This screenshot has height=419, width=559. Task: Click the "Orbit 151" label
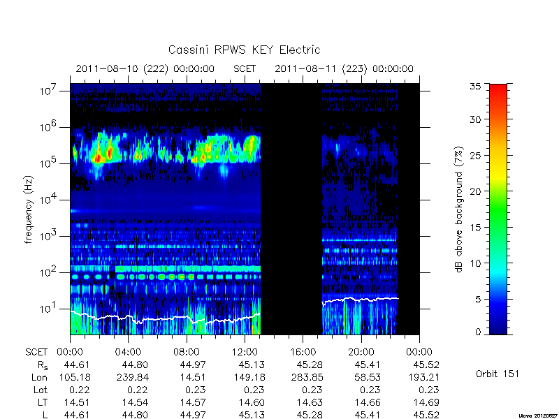click(x=498, y=374)
